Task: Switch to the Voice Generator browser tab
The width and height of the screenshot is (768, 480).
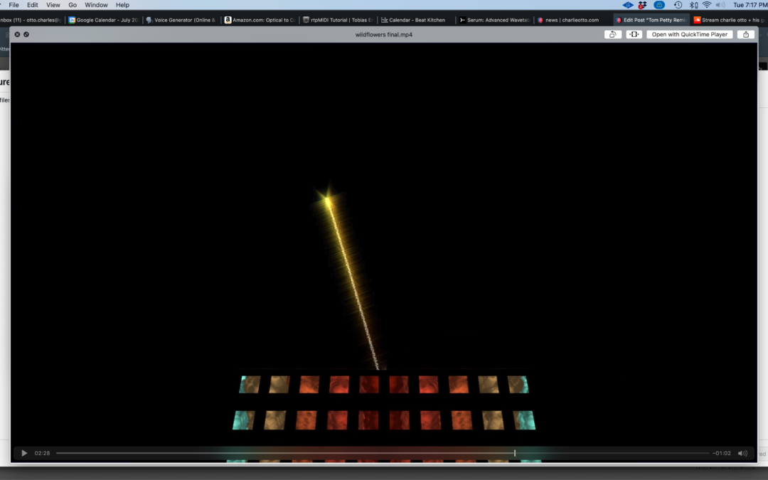Action: pos(181,20)
